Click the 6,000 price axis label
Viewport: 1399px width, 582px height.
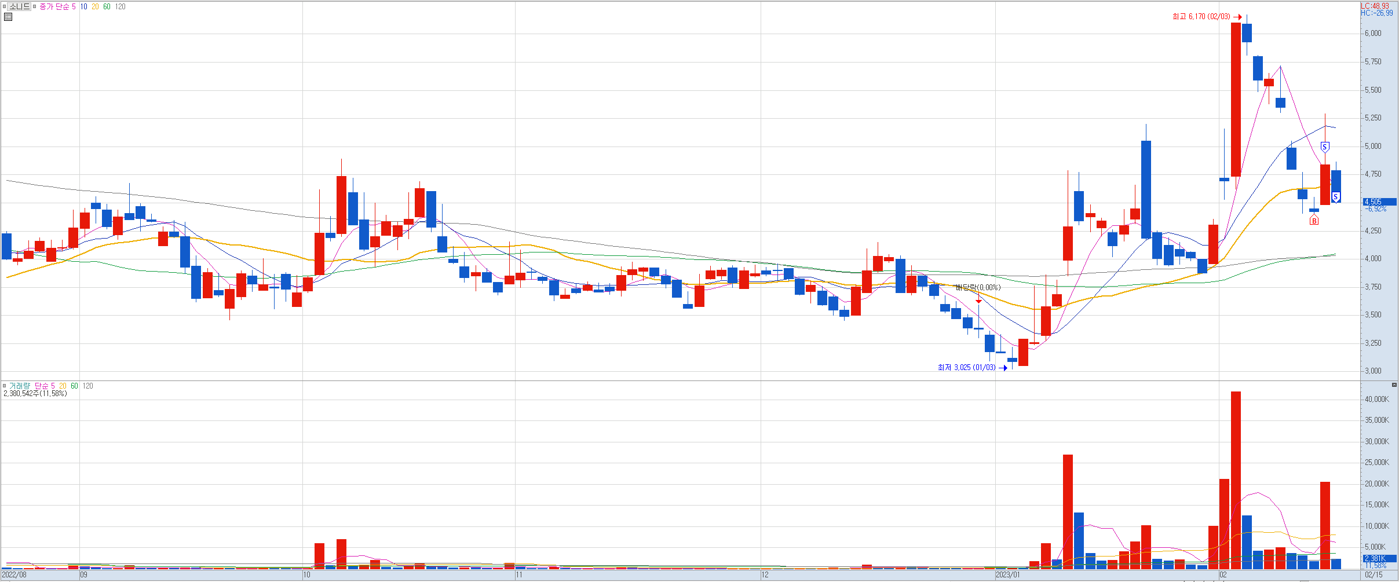[1373, 34]
